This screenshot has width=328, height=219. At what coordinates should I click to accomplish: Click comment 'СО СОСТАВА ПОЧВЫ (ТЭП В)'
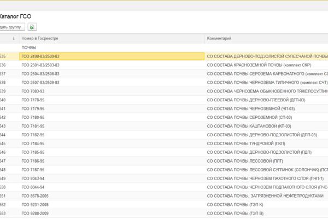235,214
